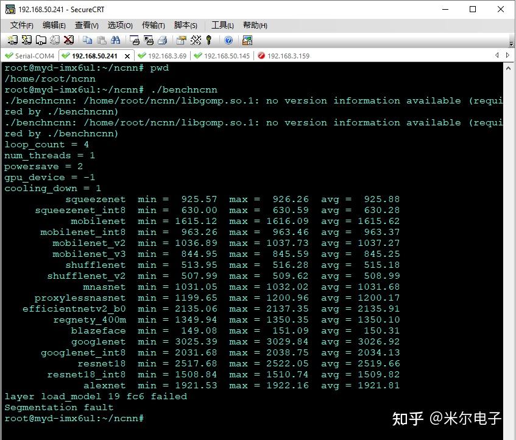Click the Help question-mark icon
This screenshot has height=440, width=516.
coord(228,40)
